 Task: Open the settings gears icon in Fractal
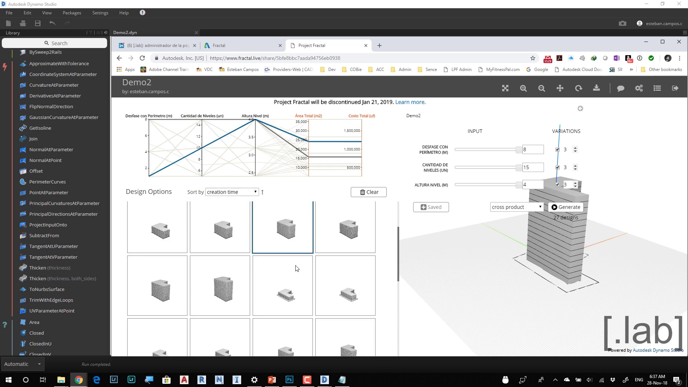[639, 88]
